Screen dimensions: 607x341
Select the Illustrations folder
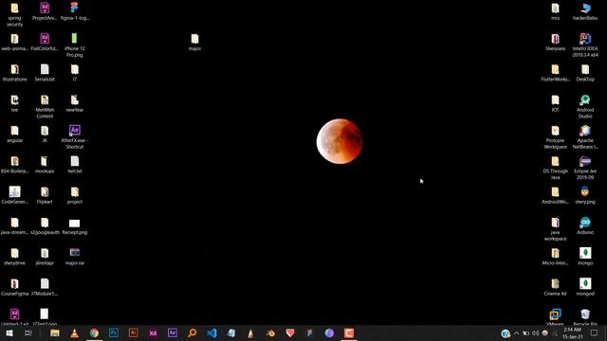coord(15,73)
